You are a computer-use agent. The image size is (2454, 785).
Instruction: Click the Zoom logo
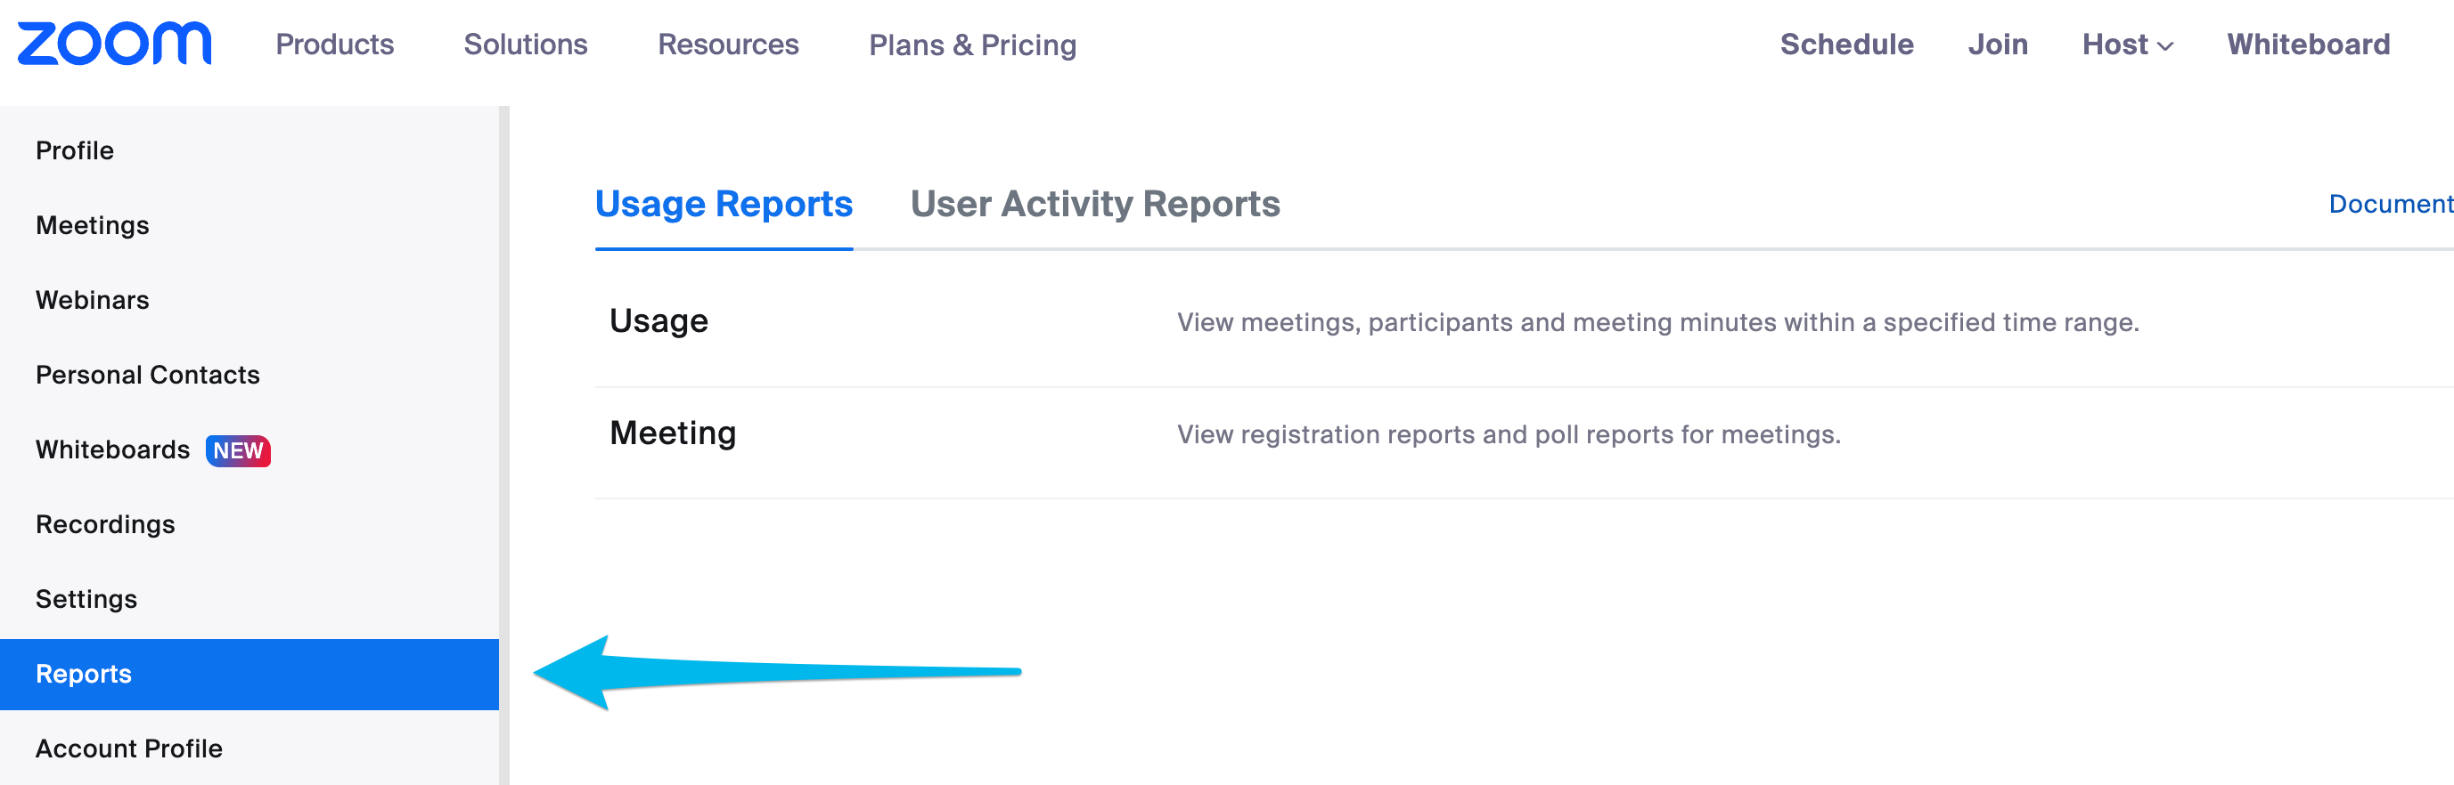click(x=114, y=43)
